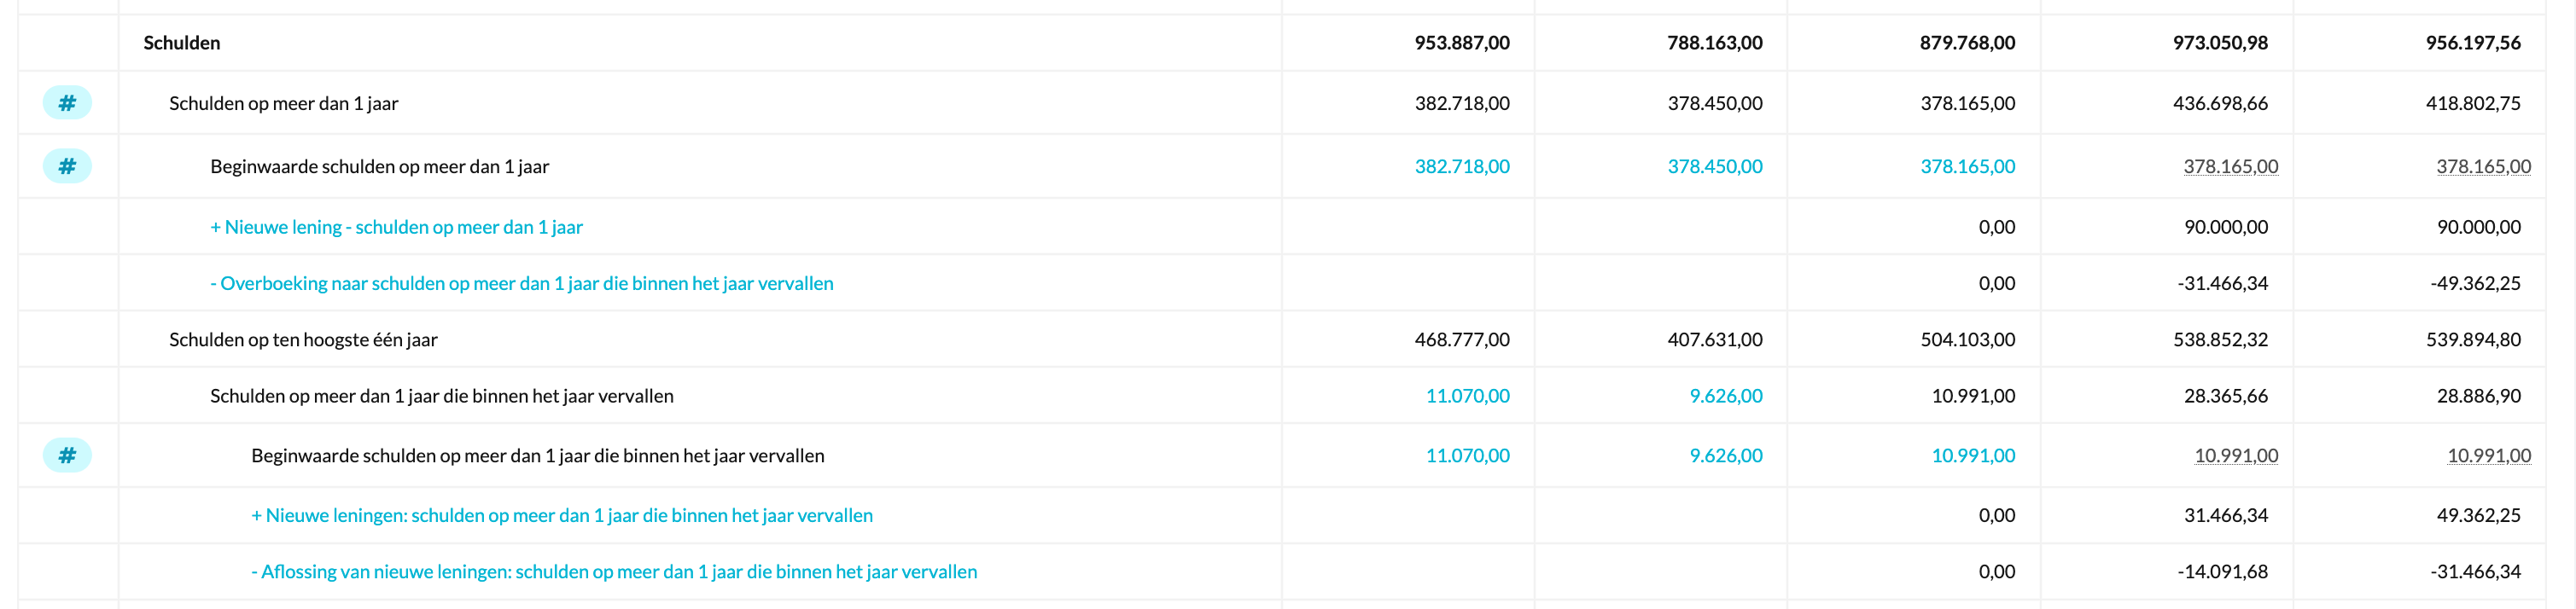This screenshot has height=609, width=2576.
Task: Click the Schulden total 953.887,00 cell
Action: point(1461,43)
